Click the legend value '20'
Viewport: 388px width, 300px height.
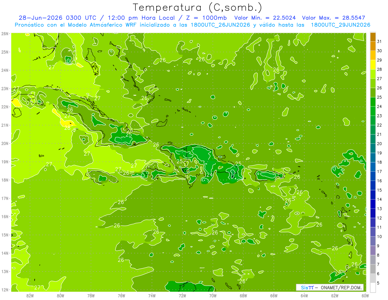[x=380, y=144]
